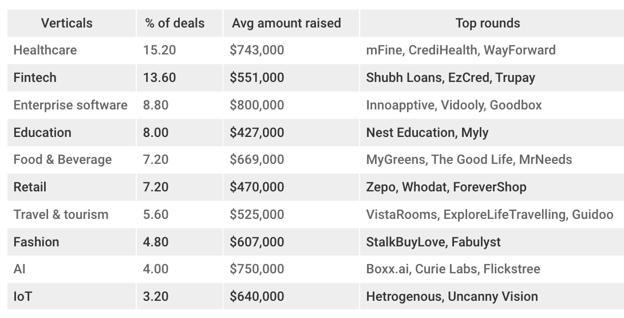Viewport: 624px width, 318px height.
Task: Select the Fashion vertical cell
Action: 36,242
